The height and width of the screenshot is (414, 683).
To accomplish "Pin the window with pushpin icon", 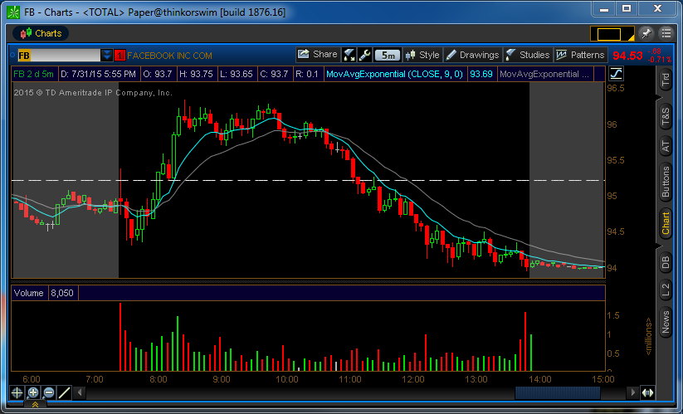I will point(646,33).
